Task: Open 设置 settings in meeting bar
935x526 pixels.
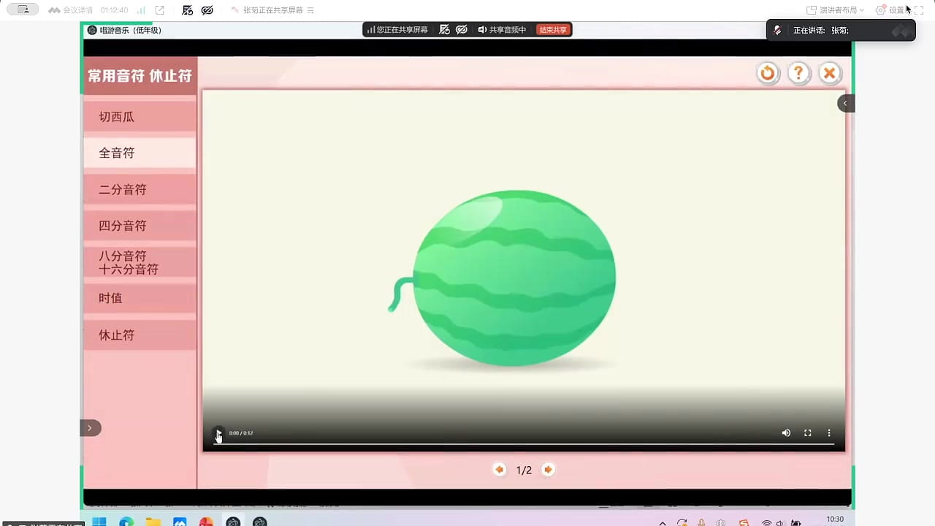Action: click(890, 10)
